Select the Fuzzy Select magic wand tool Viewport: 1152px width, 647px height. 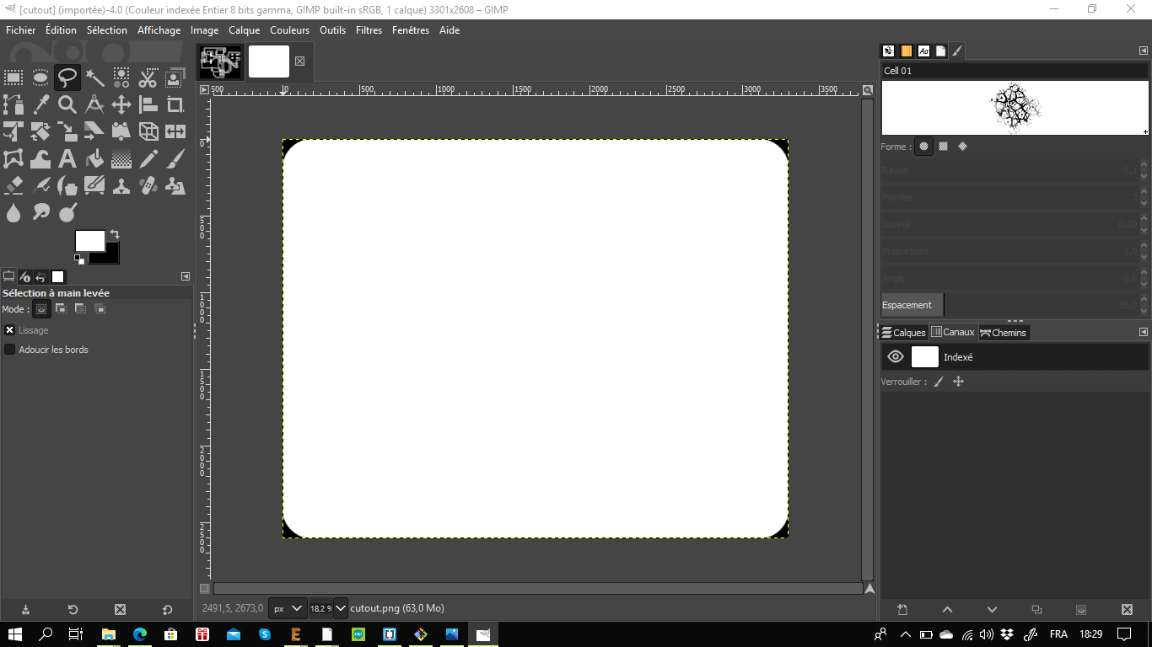coord(94,78)
